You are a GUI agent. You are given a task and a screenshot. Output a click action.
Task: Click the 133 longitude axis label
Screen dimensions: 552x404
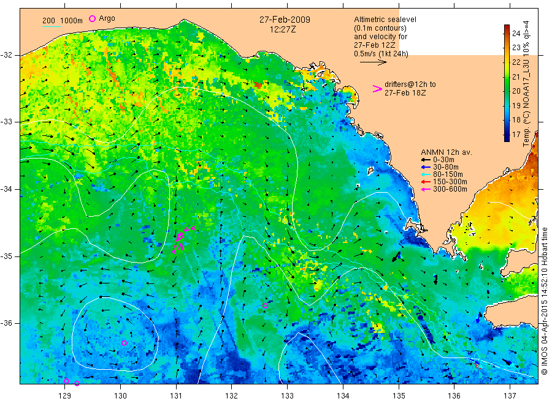pos(287,396)
